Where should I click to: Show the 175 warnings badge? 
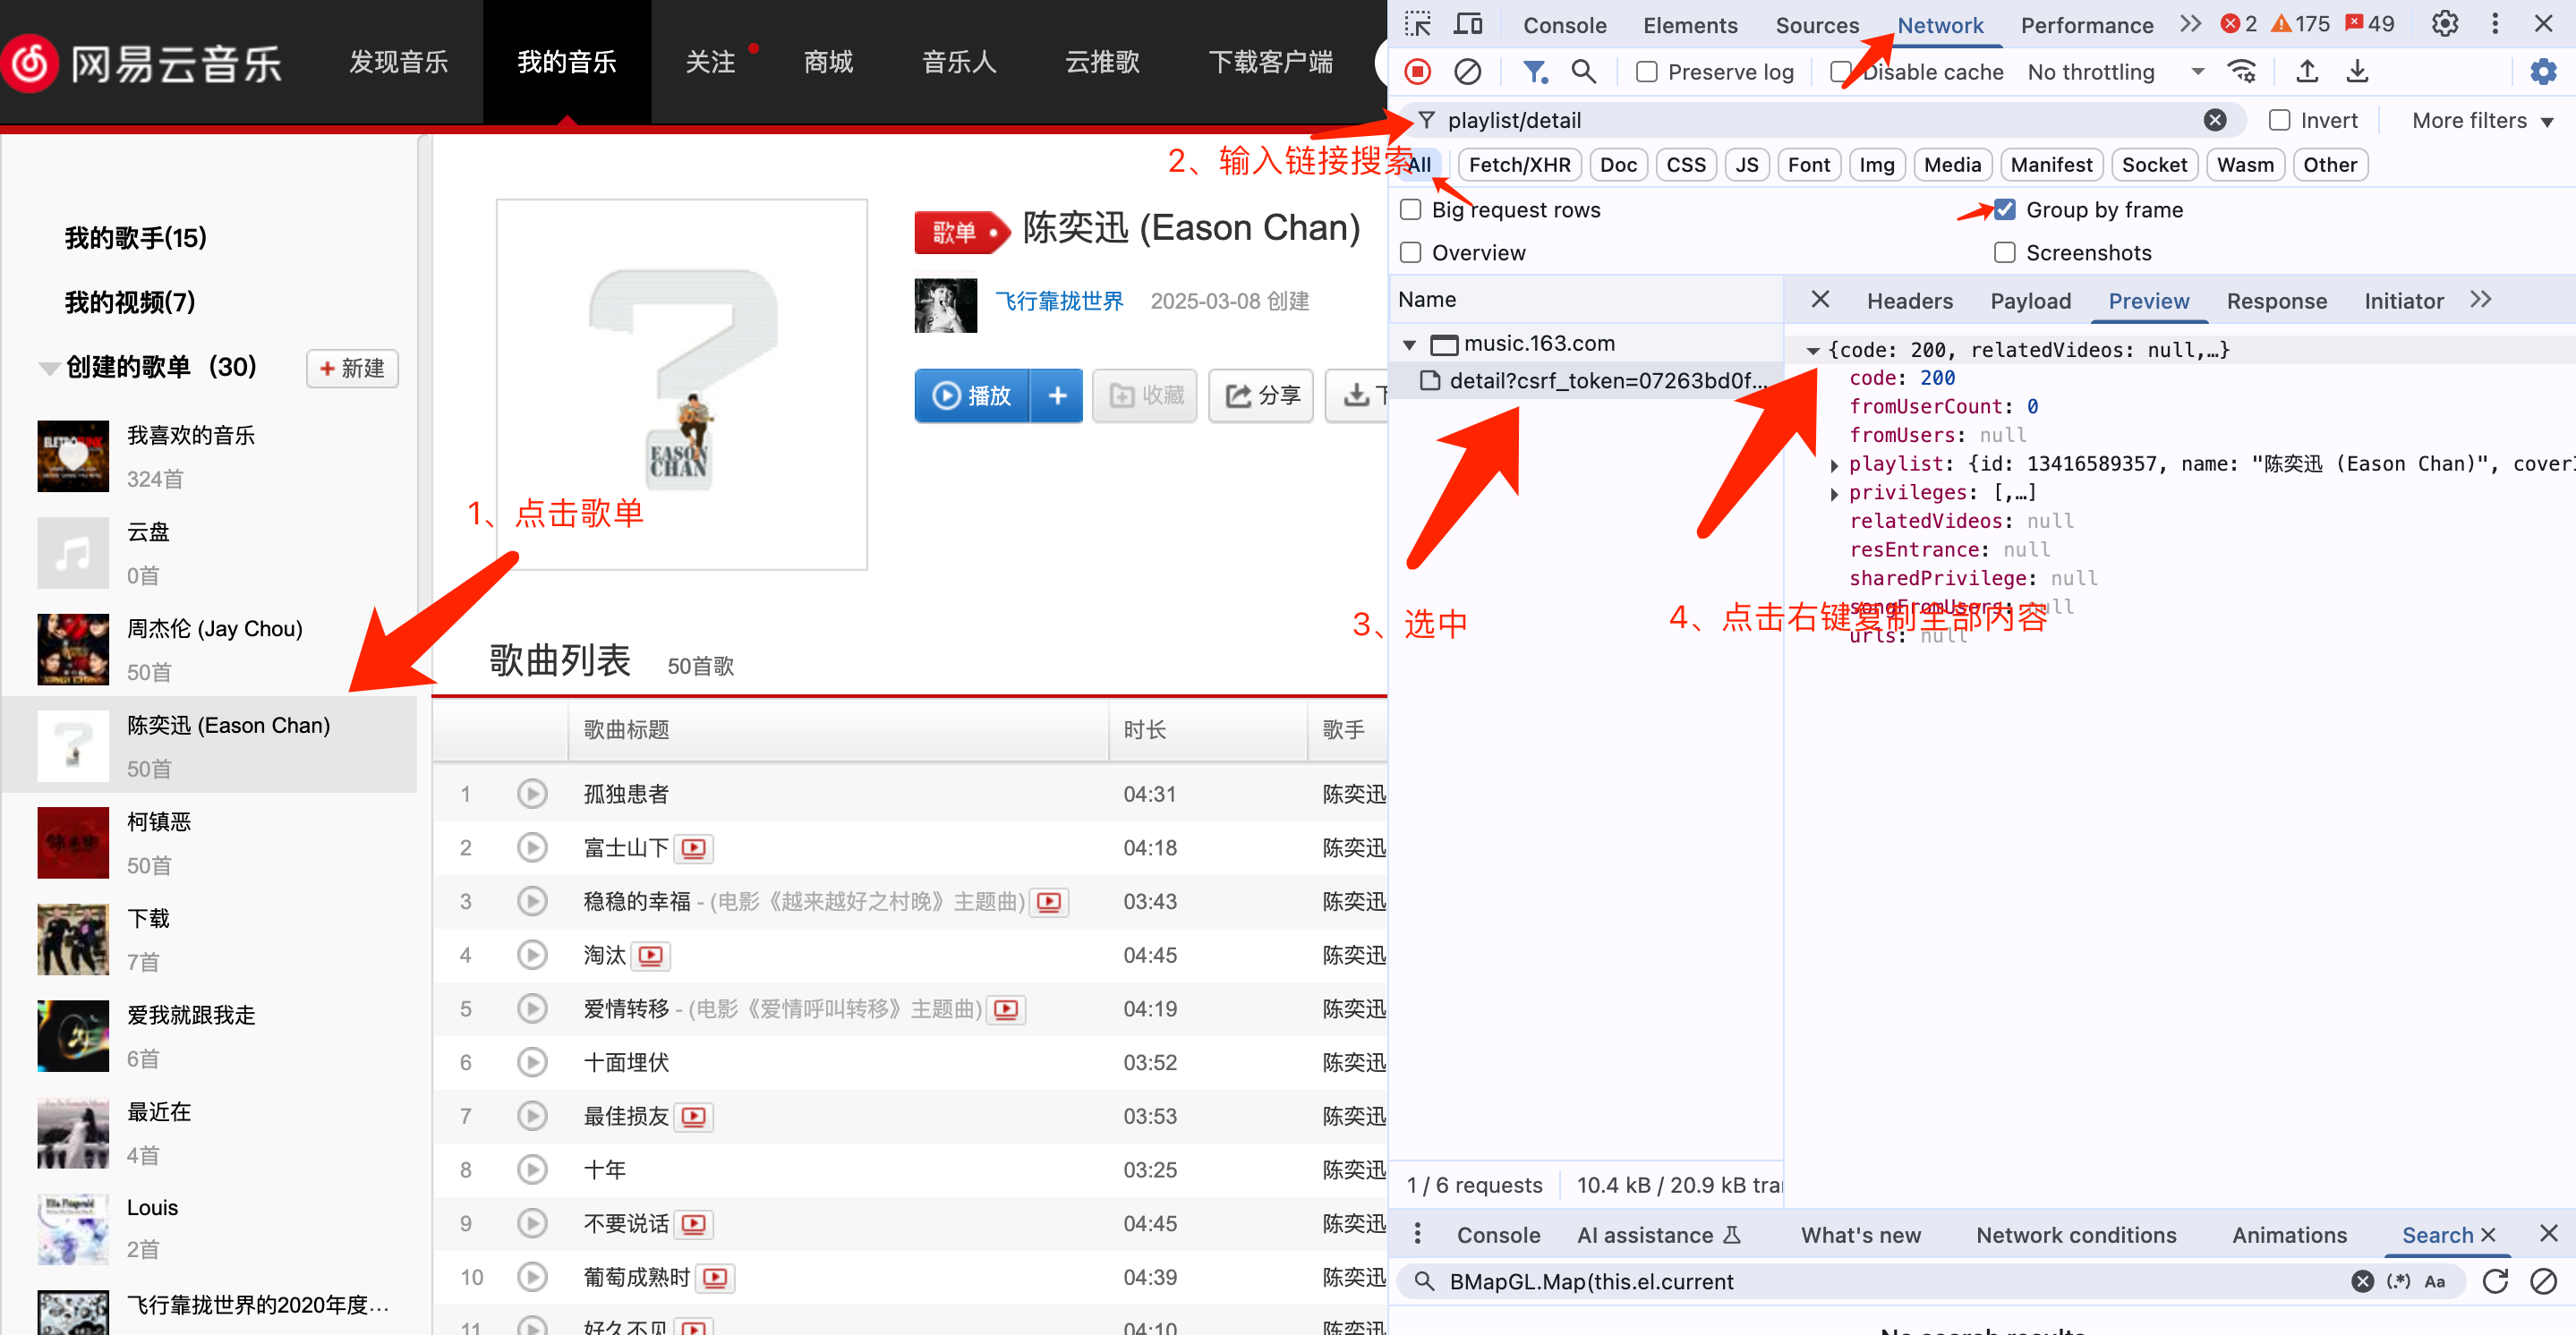tap(2300, 24)
